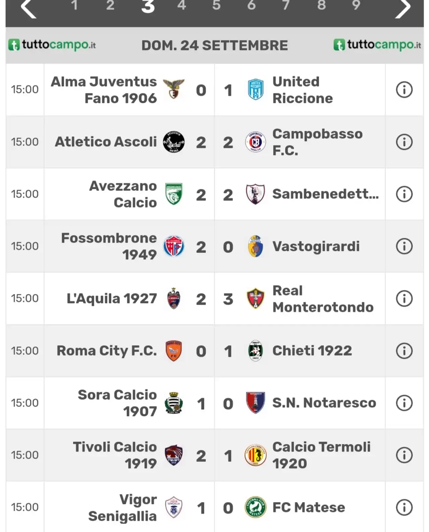
Task: Open Real Monterotondo team crest
Action: pyautogui.click(x=255, y=298)
